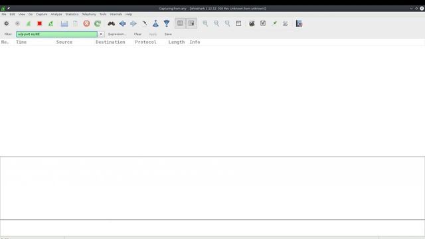Open the help contents icon
Image resolution: width=425 pixels, height=239 pixels.
pos(299,24)
